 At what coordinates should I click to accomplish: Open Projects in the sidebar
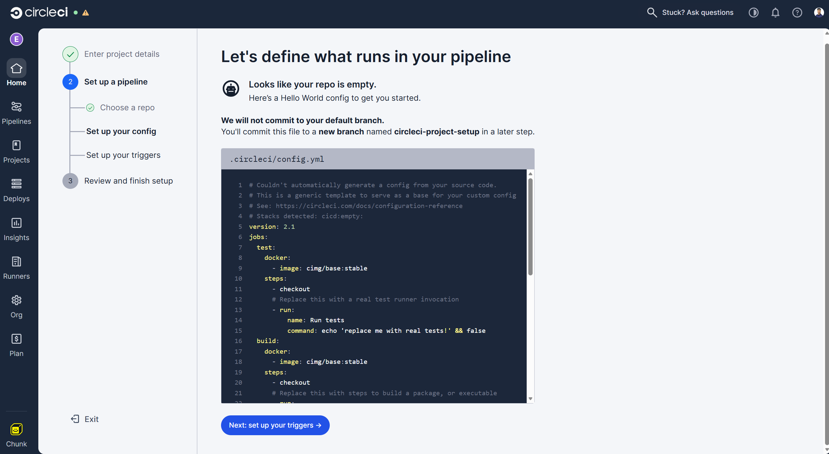(x=17, y=152)
